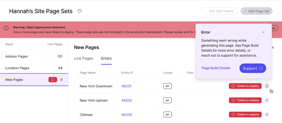Select Advisor Pages page set
The width and height of the screenshot is (282, 123).
34,56
